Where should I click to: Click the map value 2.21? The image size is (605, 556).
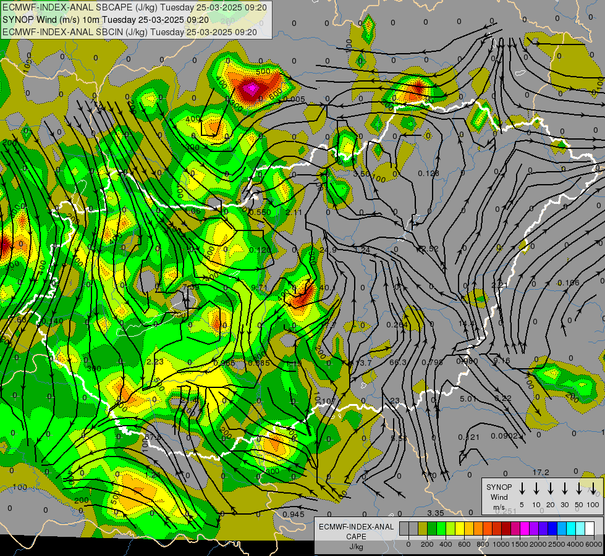point(499,285)
